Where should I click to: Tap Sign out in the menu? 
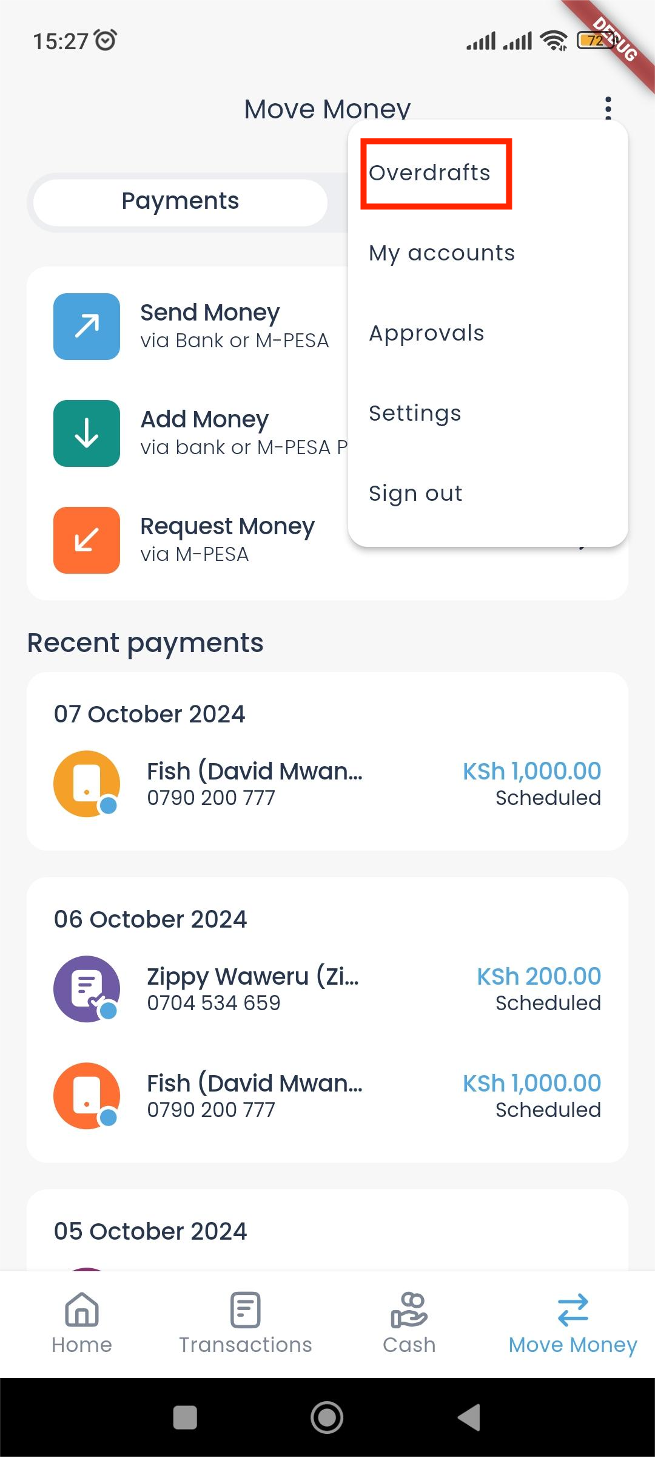[415, 492]
